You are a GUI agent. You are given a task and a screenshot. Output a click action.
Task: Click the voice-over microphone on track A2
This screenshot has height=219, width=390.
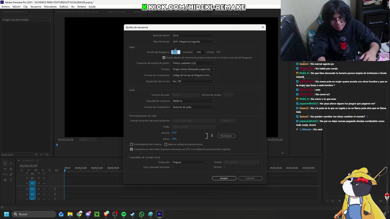(55, 194)
